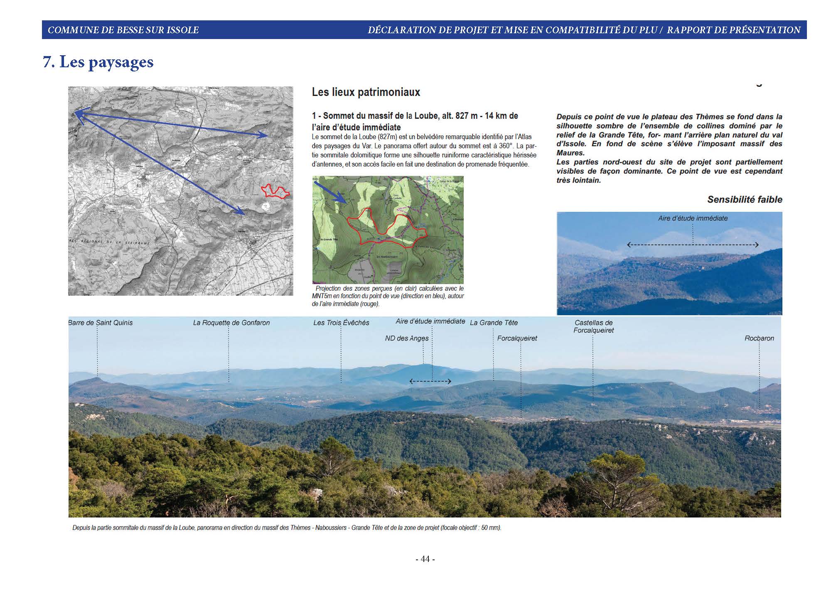Click the large panorama photograph
This screenshot has height=591, width=836.
coord(425,417)
